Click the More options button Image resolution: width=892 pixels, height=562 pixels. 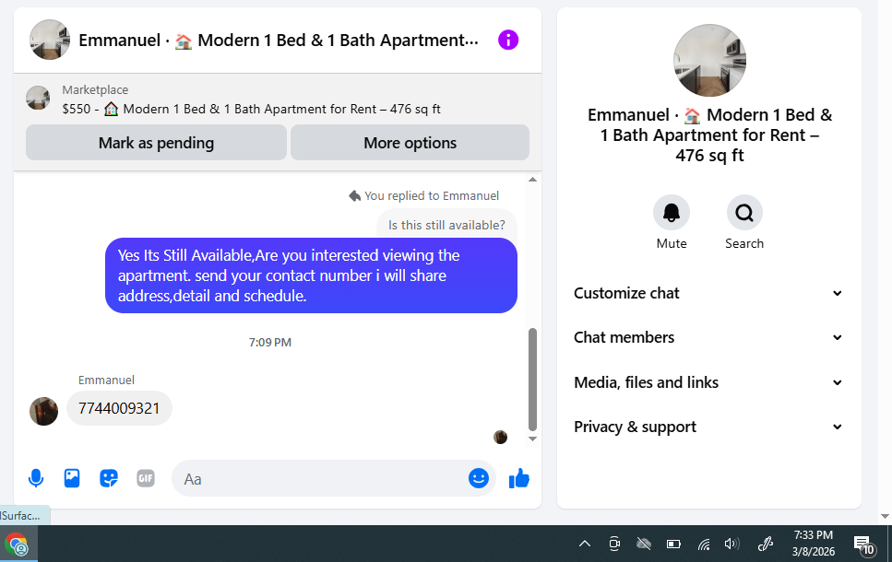[x=410, y=143]
